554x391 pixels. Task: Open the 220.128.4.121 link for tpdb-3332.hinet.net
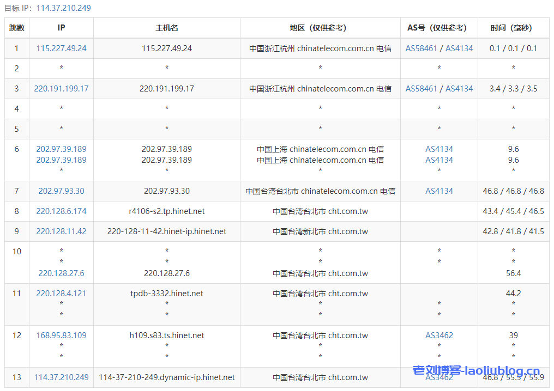61,293
